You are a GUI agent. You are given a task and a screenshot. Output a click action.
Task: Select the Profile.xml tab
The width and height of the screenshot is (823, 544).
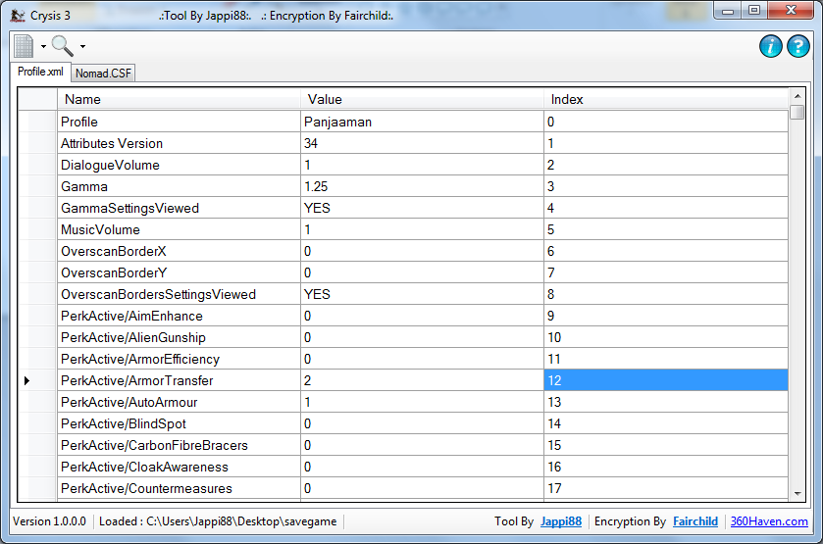pyautogui.click(x=40, y=73)
